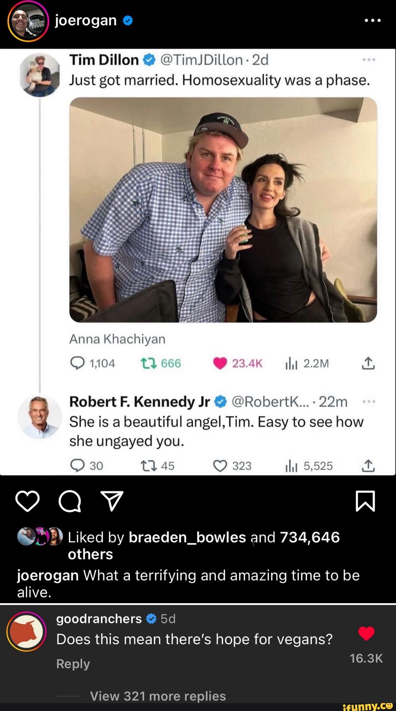The height and width of the screenshot is (711, 396).
Task: Open the couple photo in the tweet
Action: click(x=223, y=210)
